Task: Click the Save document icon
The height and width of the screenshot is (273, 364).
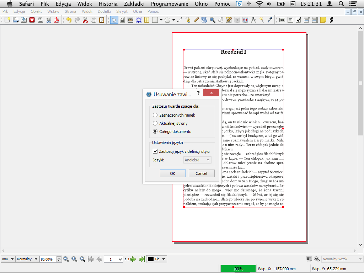Action: click(23, 20)
